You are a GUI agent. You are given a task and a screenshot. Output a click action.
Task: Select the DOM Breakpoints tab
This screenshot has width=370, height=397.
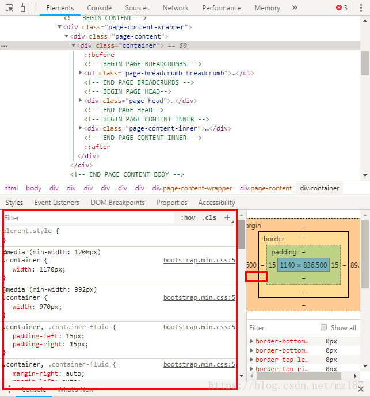pos(117,203)
